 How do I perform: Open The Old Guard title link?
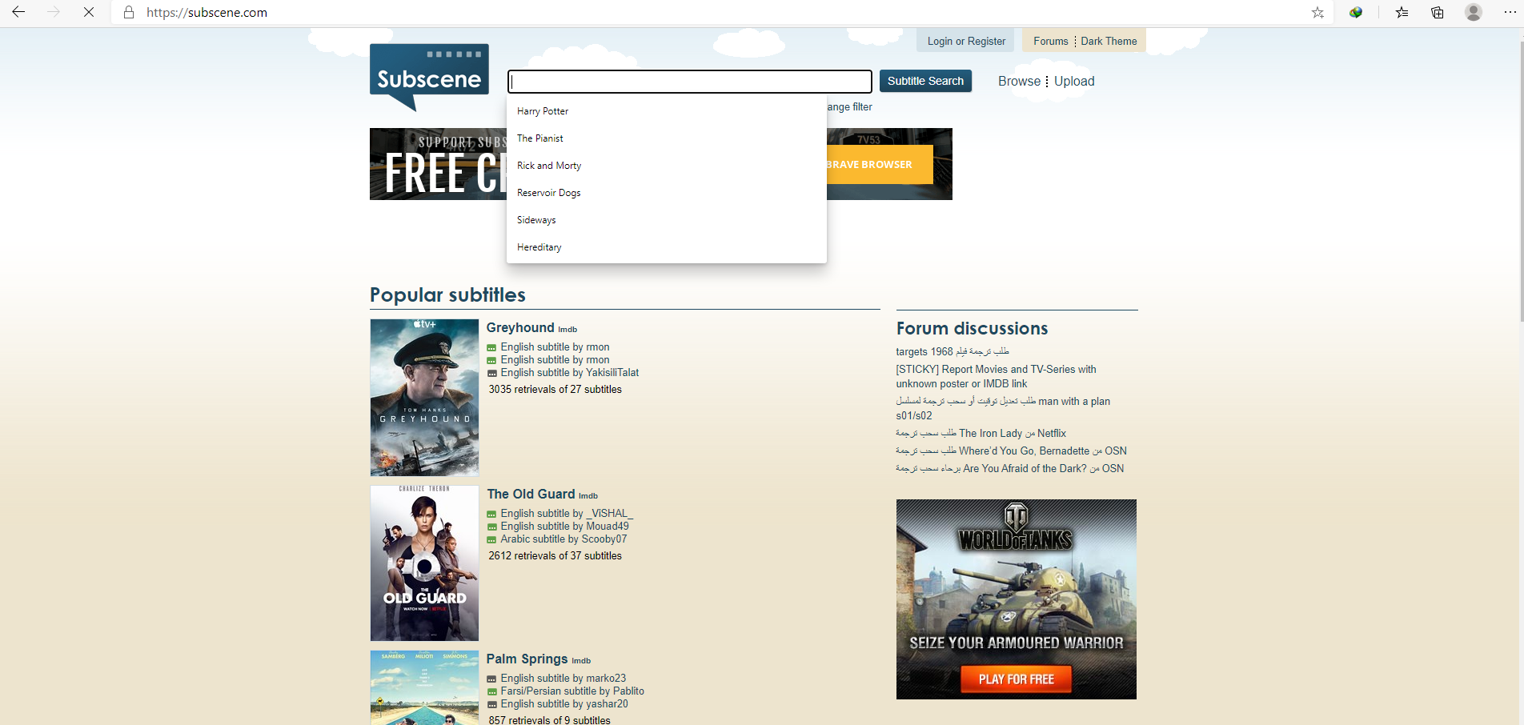pos(531,495)
